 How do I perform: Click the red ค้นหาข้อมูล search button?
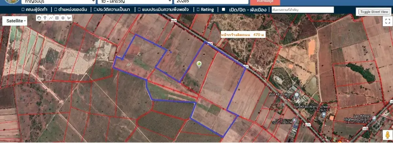265,2
